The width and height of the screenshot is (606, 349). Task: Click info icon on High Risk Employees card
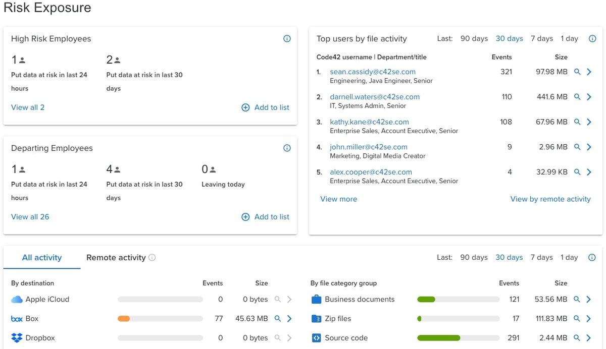287,39
